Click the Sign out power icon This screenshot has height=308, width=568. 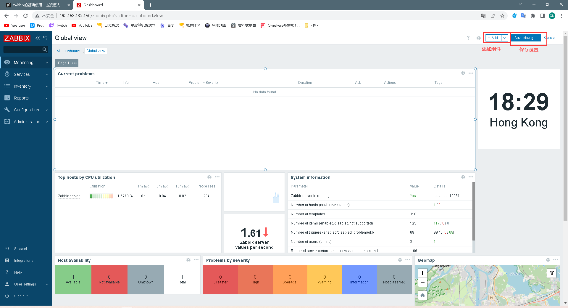click(7, 296)
